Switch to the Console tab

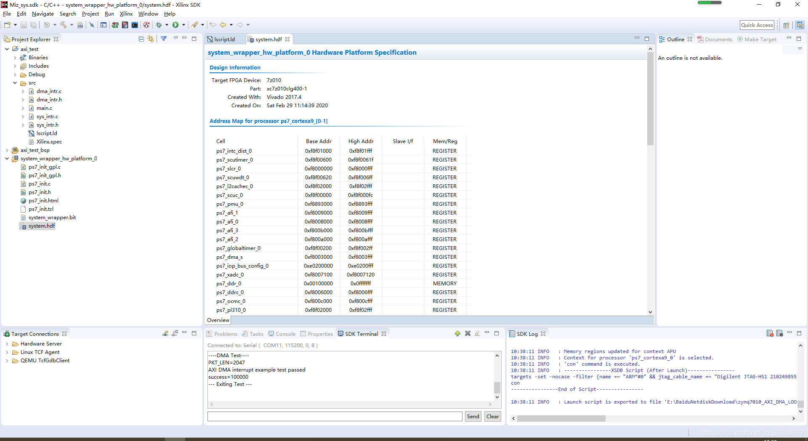[x=282, y=334]
